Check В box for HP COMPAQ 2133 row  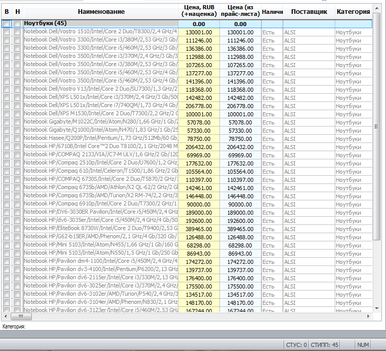tap(7, 155)
